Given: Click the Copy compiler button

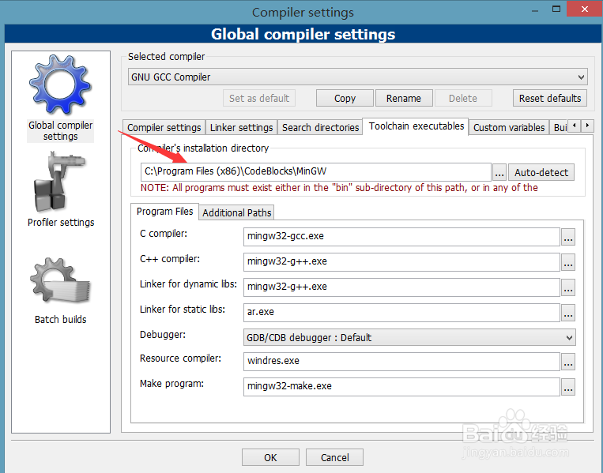Looking at the screenshot, I should point(345,99).
